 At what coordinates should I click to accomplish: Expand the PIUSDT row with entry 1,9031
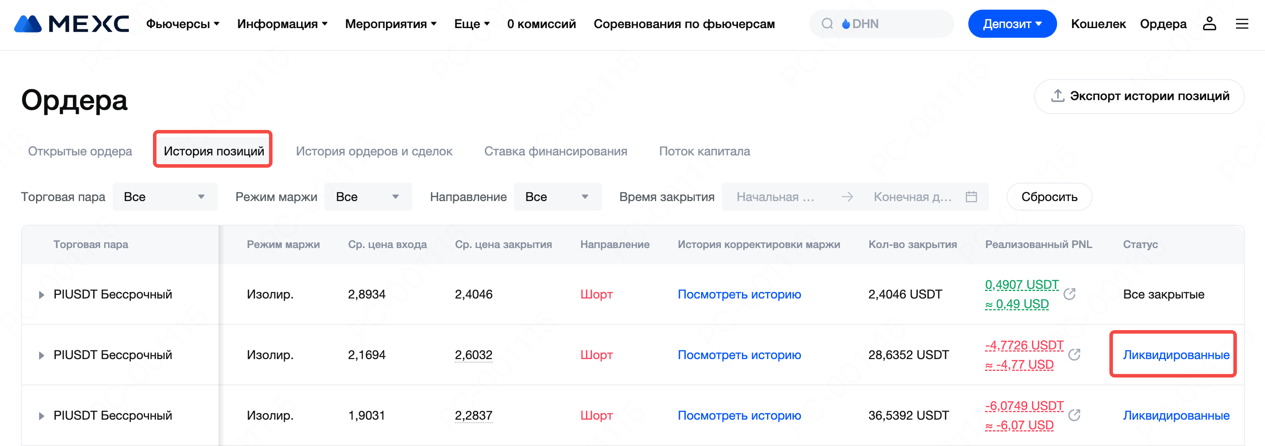(42, 416)
